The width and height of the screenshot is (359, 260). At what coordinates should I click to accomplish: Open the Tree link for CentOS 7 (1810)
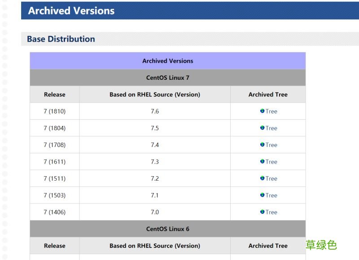(x=271, y=111)
